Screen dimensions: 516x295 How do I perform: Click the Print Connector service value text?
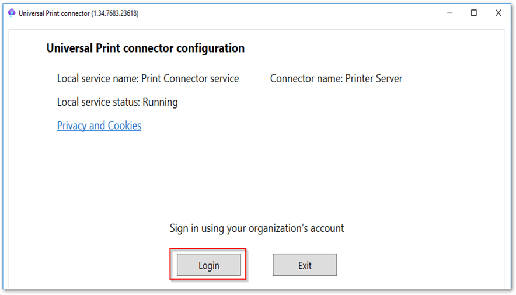coord(190,78)
